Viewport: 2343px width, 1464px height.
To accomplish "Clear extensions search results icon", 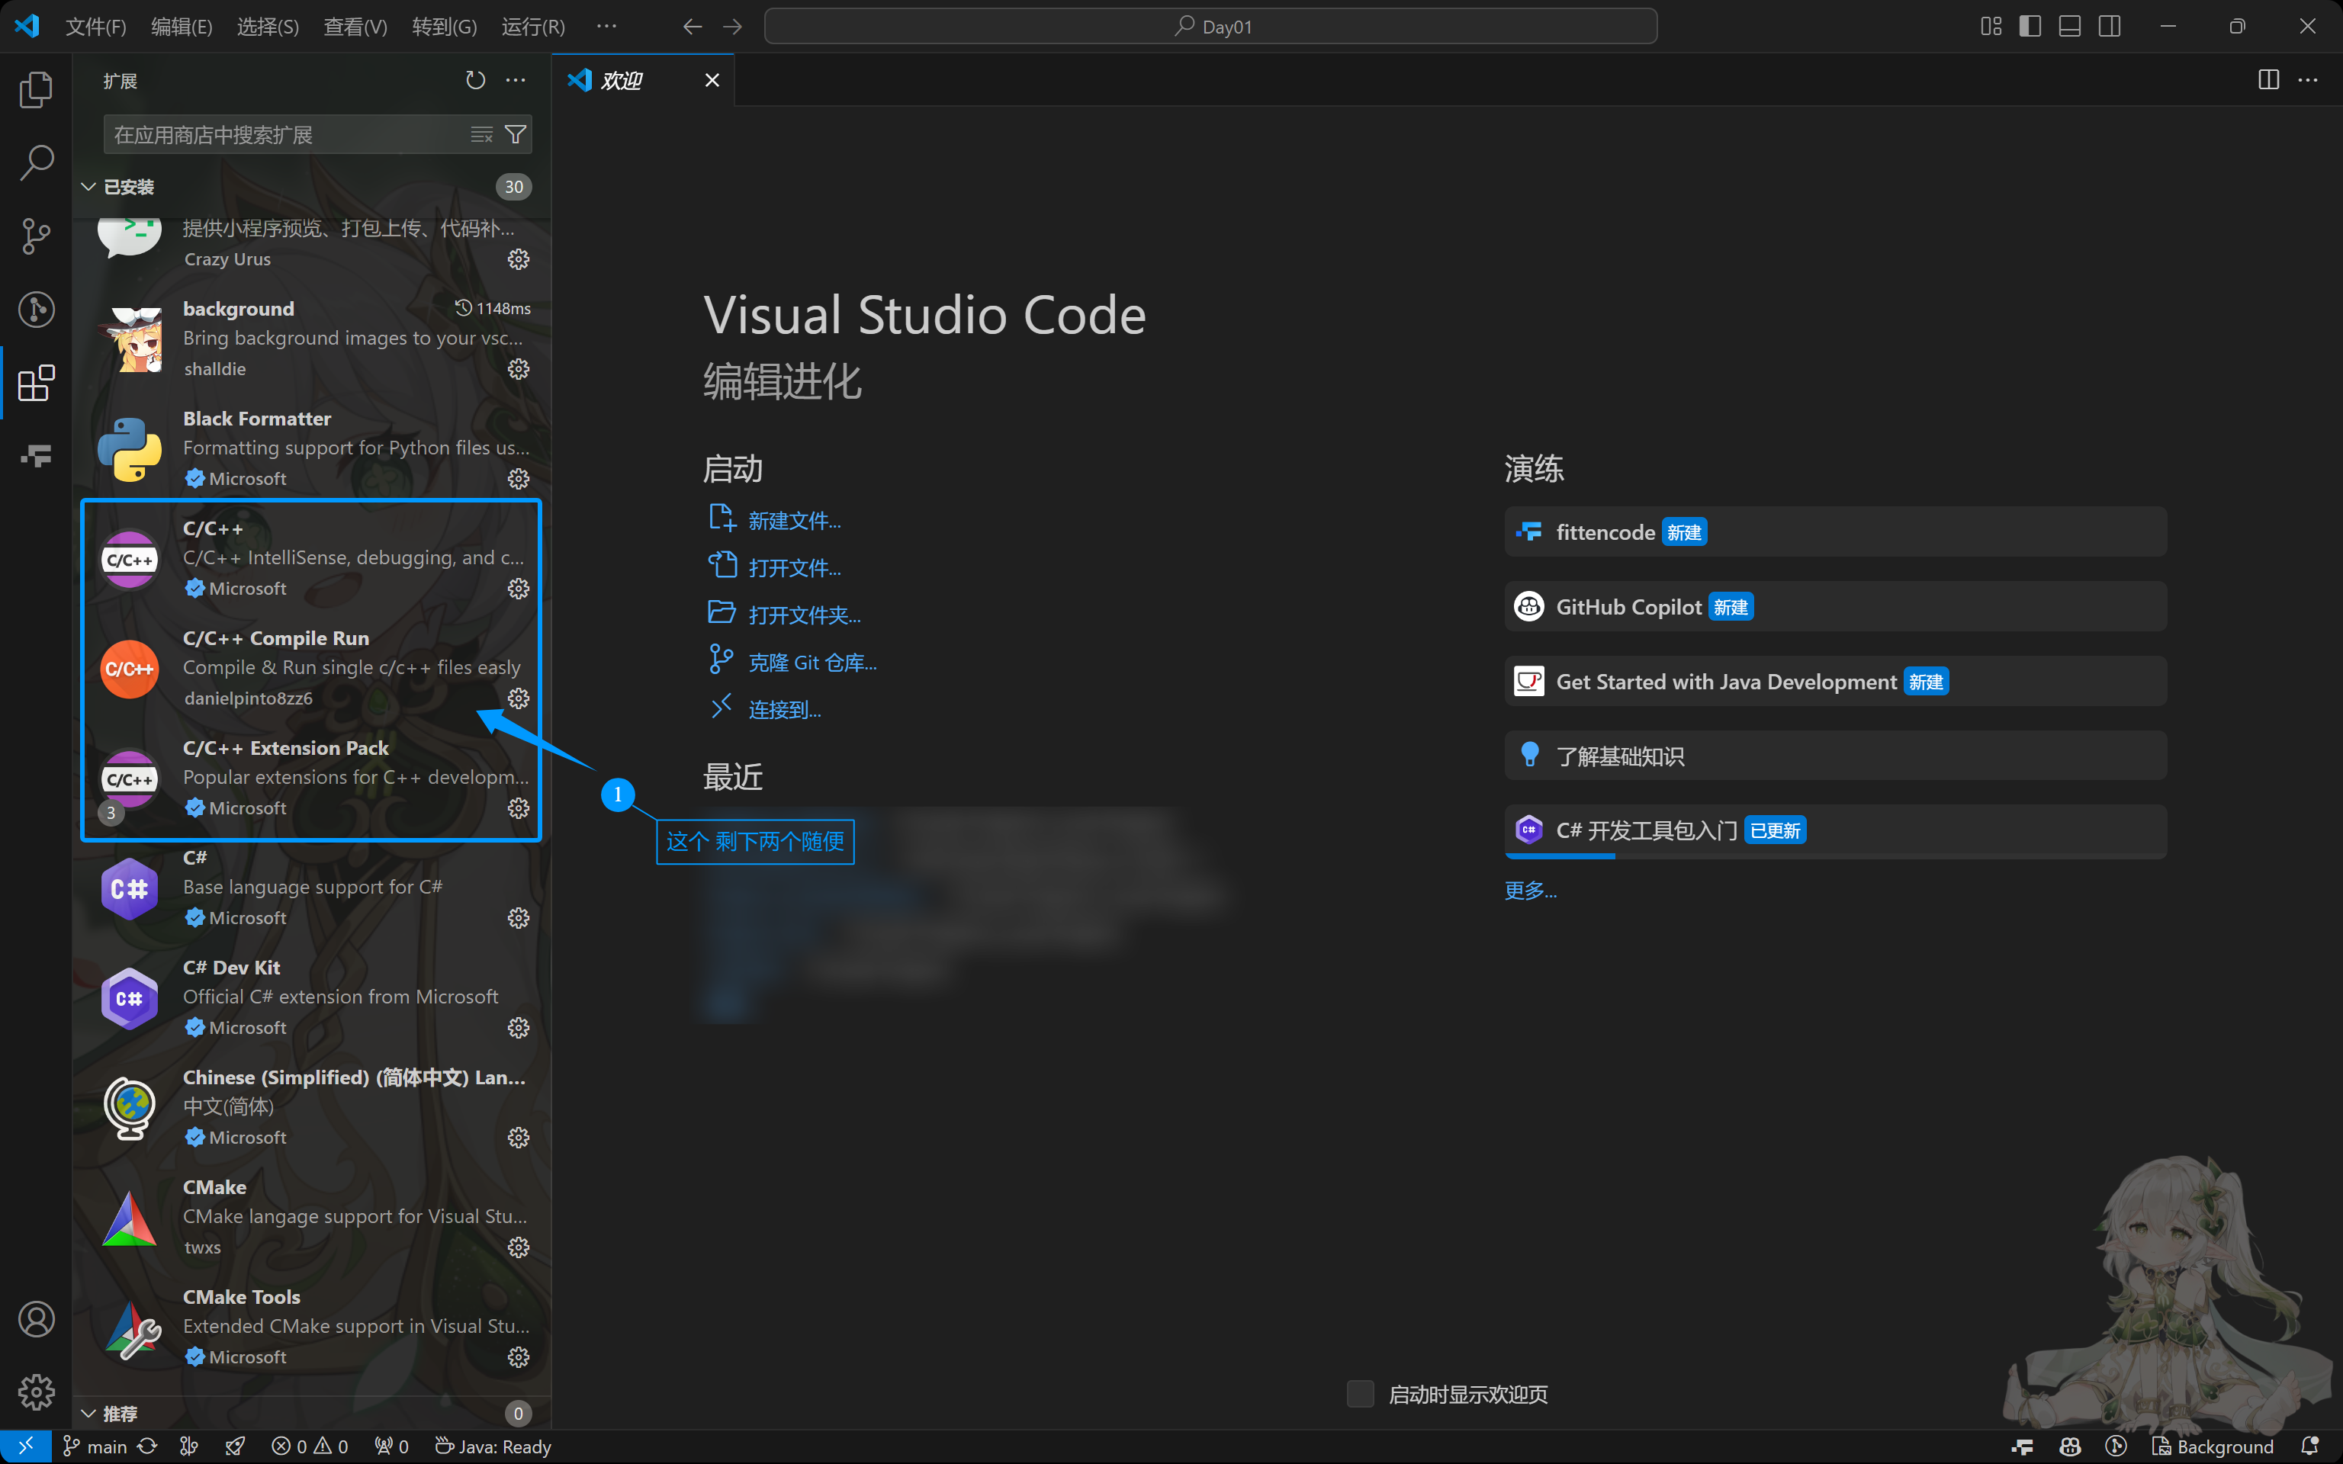I will [x=481, y=135].
